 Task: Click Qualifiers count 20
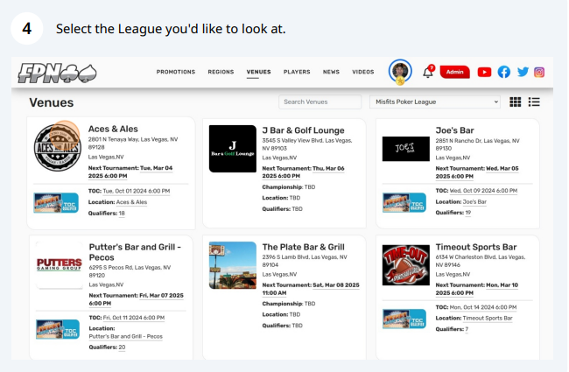122,347
